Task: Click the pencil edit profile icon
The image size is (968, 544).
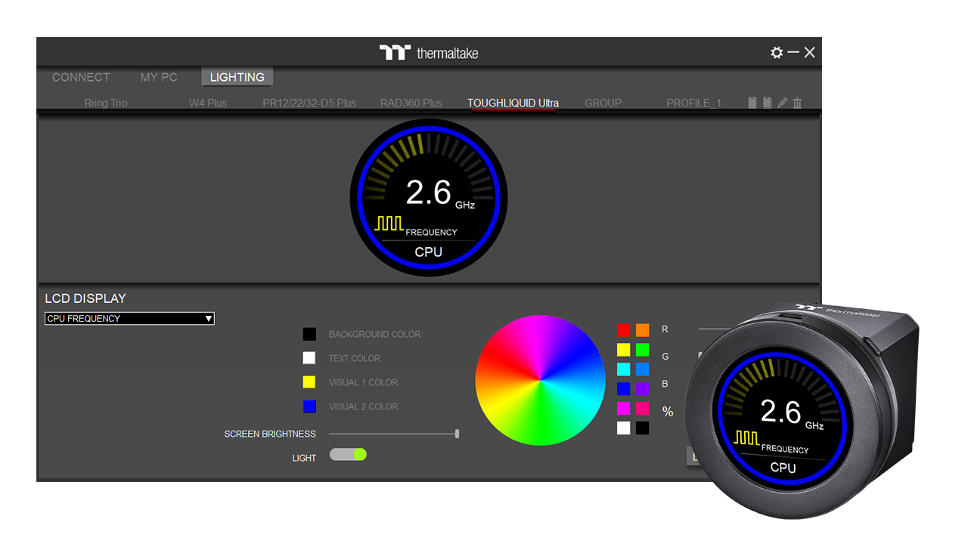Action: click(783, 103)
